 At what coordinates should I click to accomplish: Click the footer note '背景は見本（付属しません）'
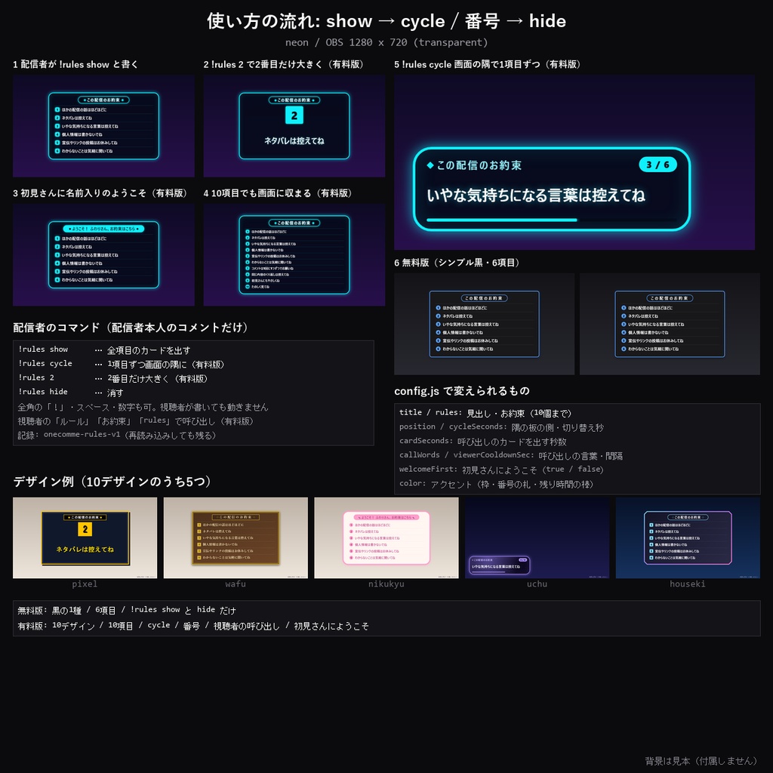click(x=701, y=761)
